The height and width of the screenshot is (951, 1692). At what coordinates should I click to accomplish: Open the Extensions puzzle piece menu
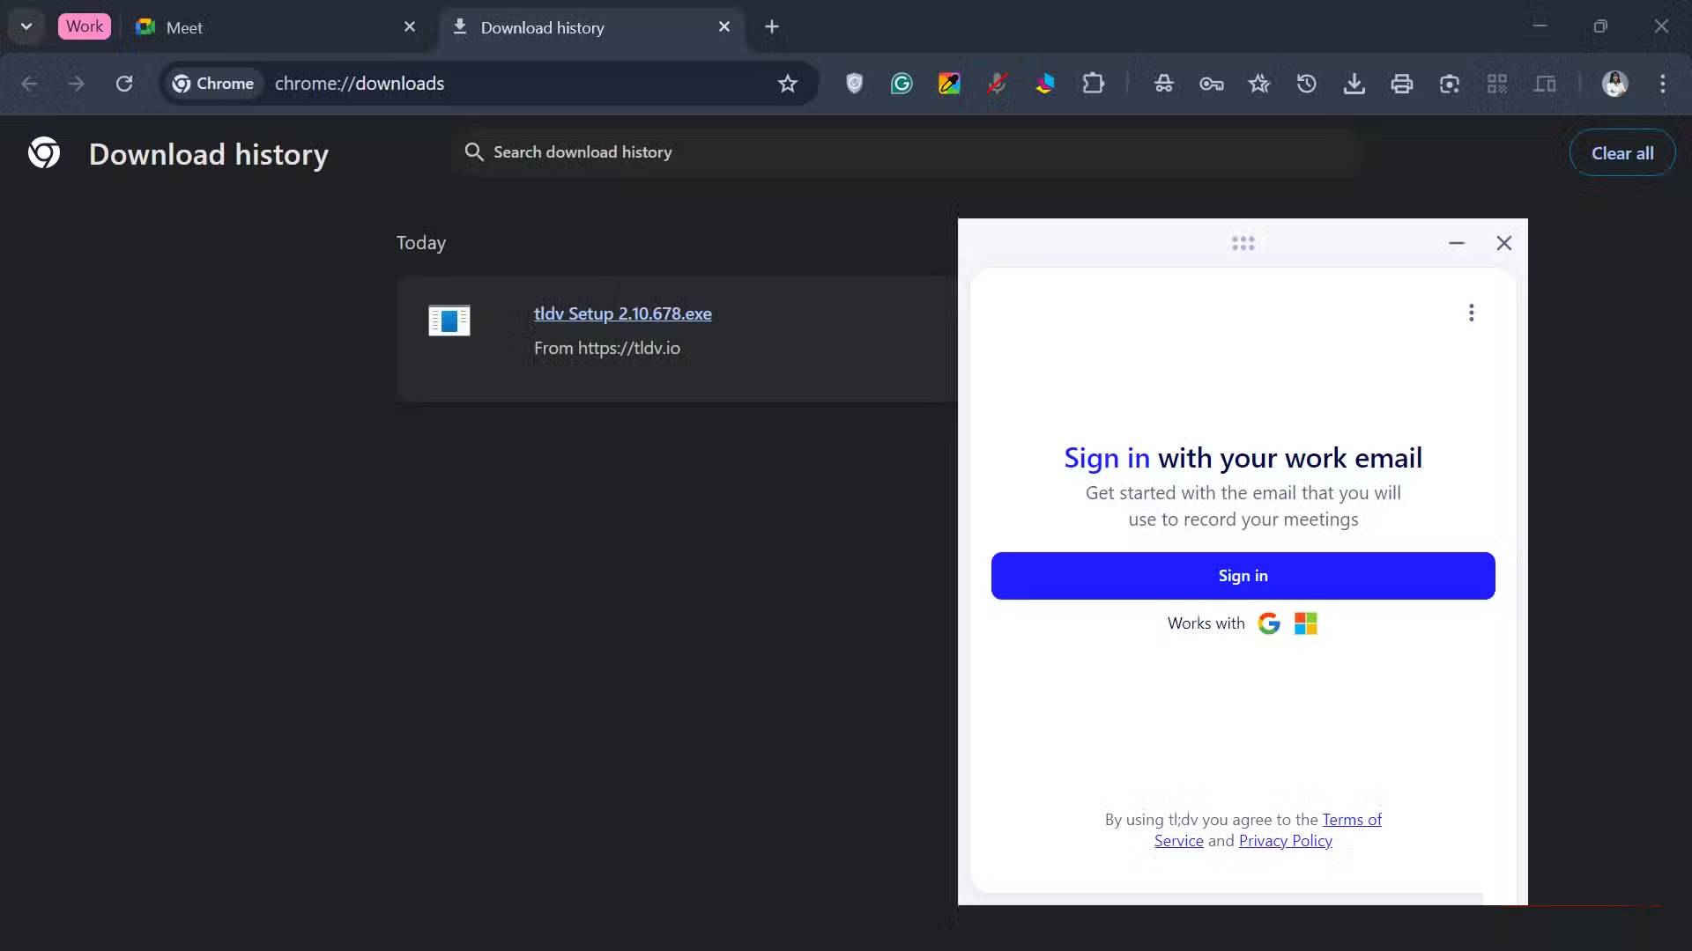(1093, 84)
